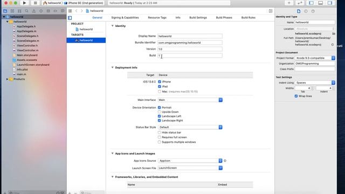
Task: Switch to Build Phases tab
Action: [x=224, y=18]
